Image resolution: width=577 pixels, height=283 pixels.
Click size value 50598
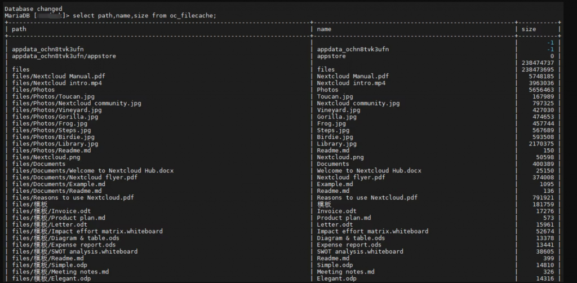coord(545,157)
